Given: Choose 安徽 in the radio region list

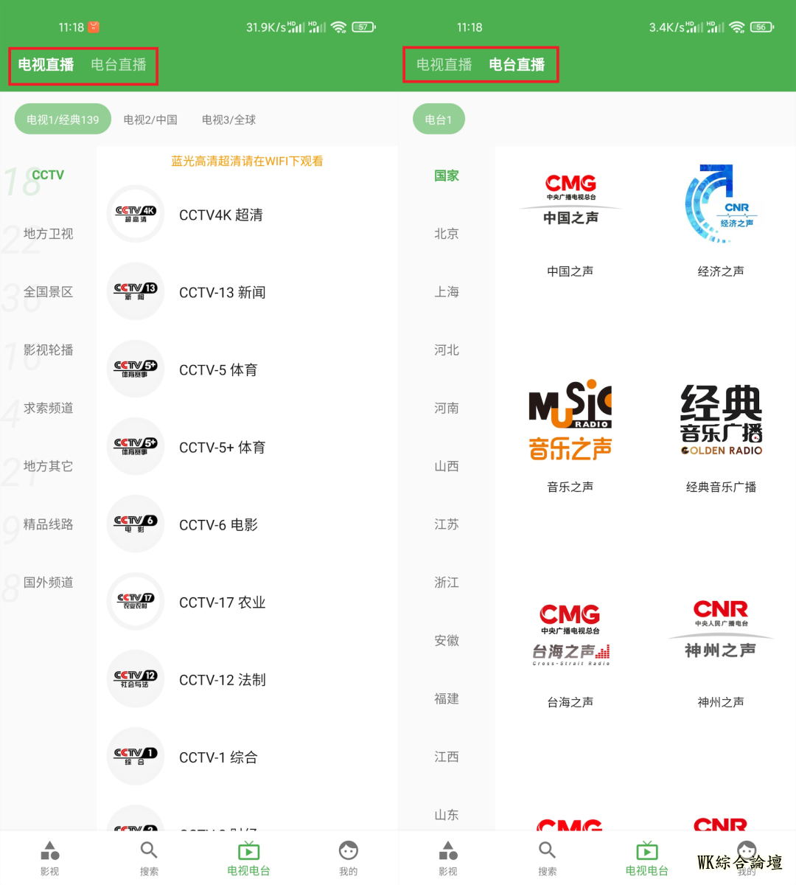Looking at the screenshot, I should pos(447,641).
